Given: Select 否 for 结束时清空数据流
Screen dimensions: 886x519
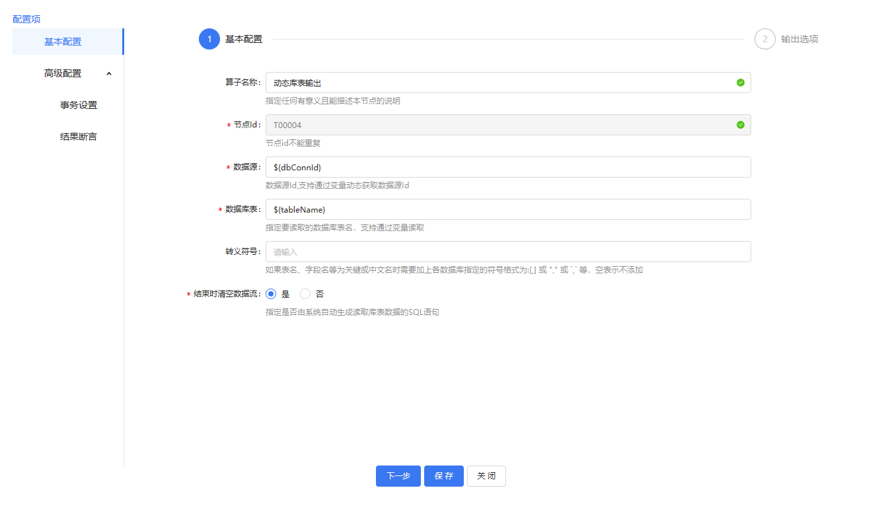Looking at the screenshot, I should [305, 294].
